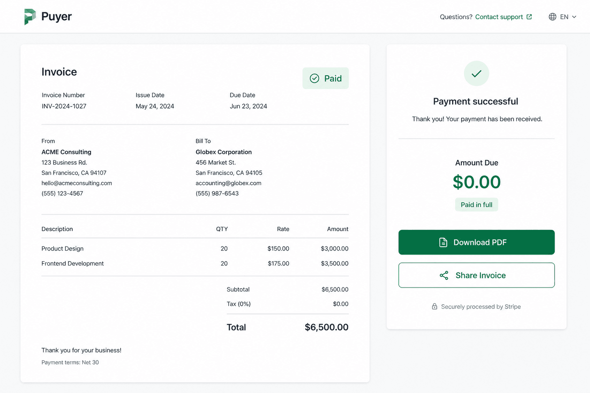Click the $3,000.00 amount cell
The image size is (590, 393).
click(335, 249)
